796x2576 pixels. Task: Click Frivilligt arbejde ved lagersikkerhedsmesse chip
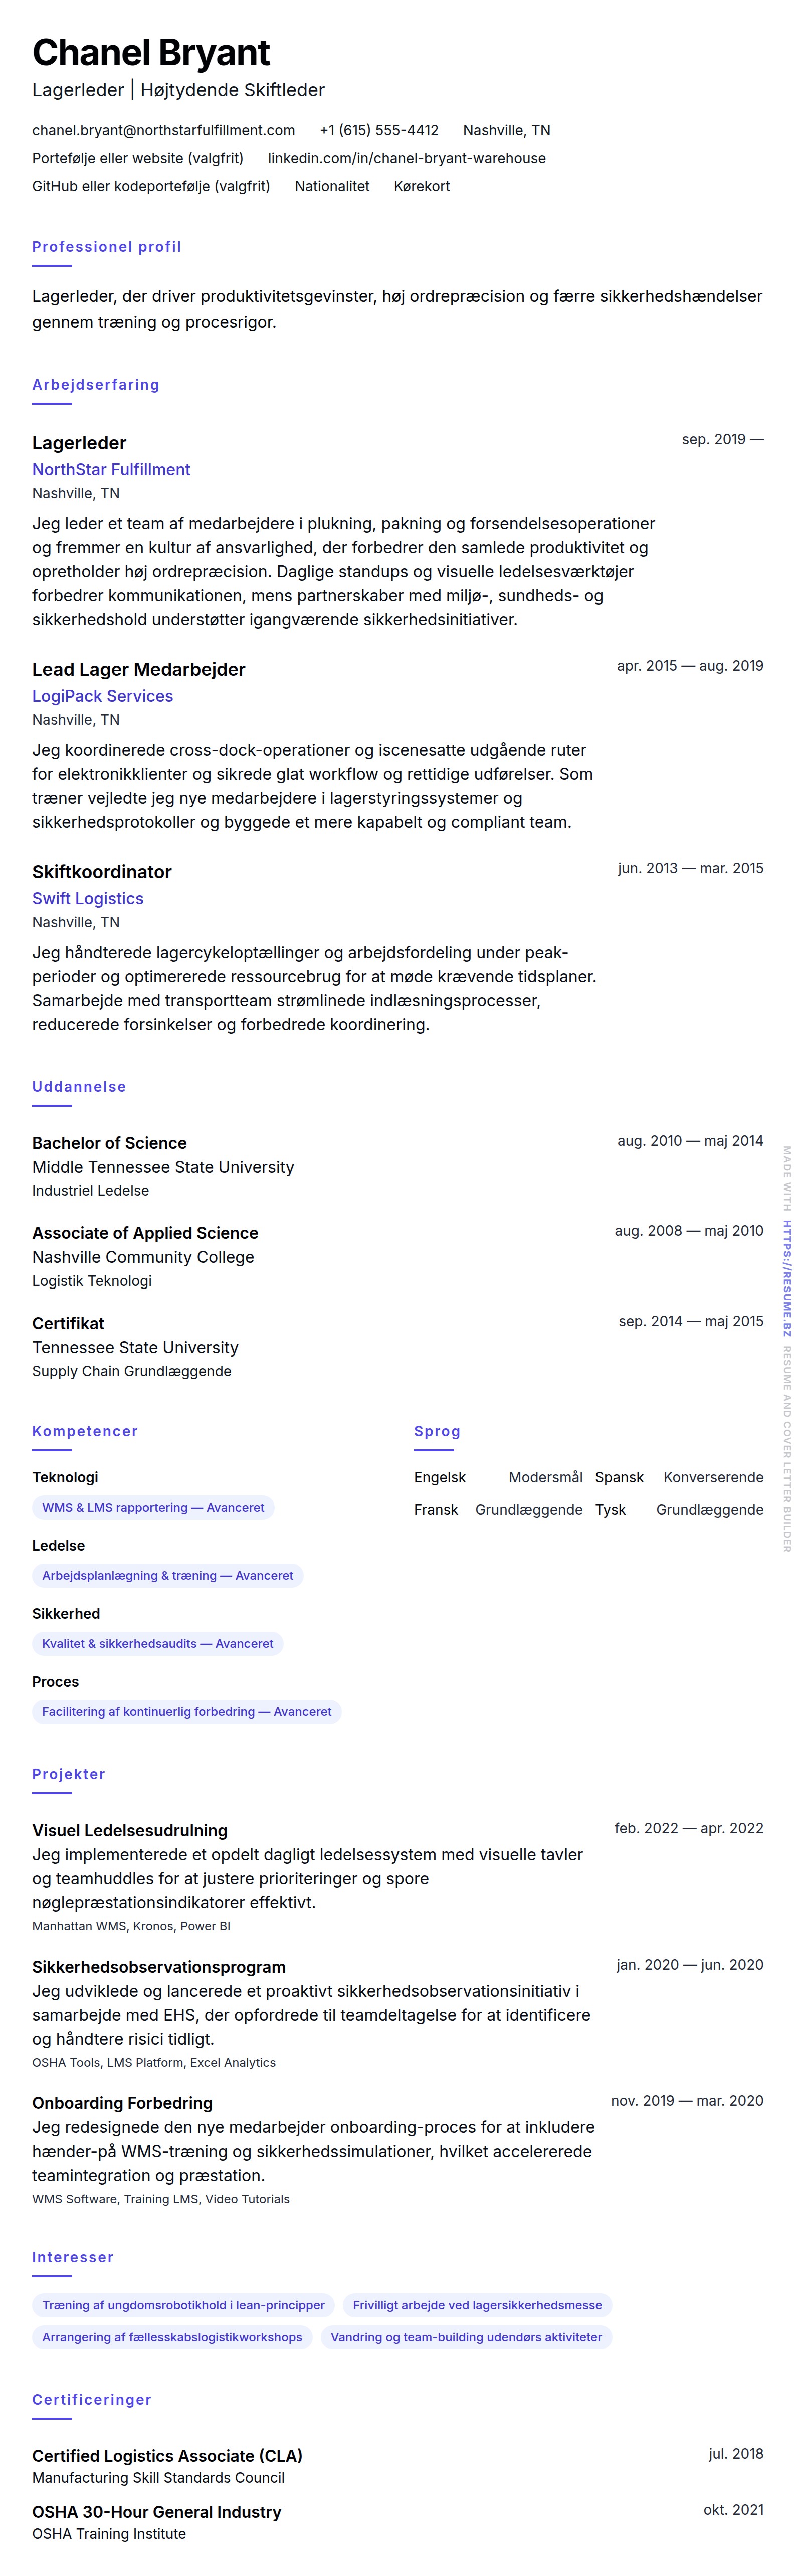(x=477, y=2305)
